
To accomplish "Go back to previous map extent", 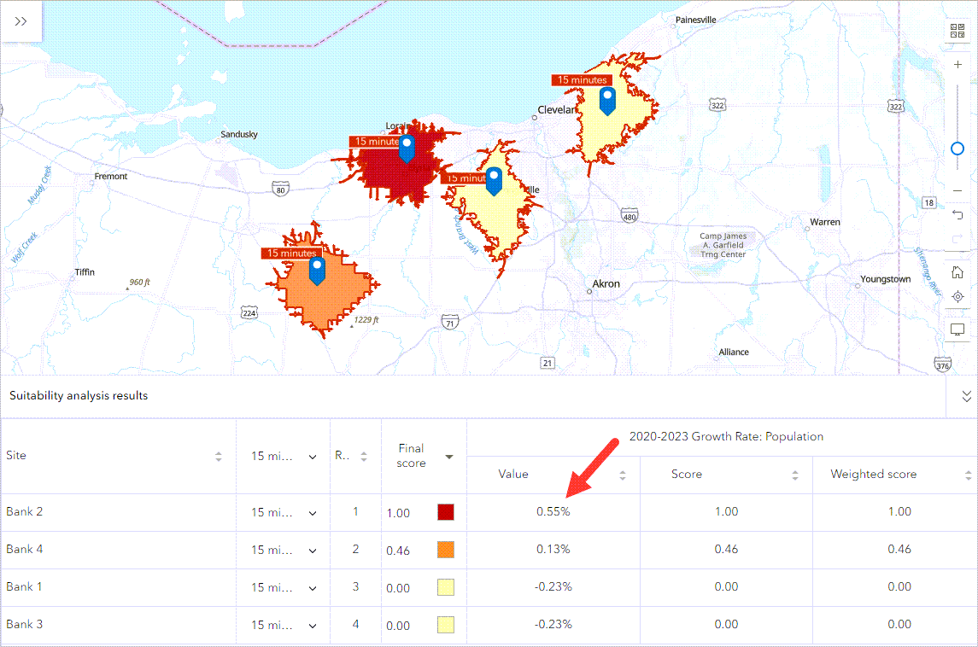I will tap(958, 215).
